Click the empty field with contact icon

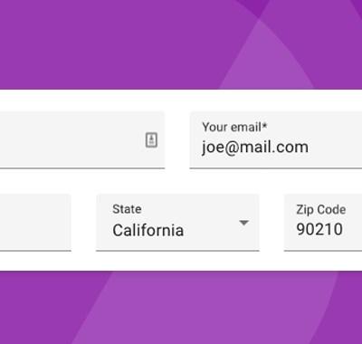tap(82, 140)
